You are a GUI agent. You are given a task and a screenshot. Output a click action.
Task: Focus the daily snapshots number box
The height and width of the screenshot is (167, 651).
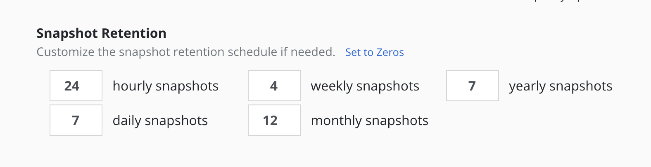[x=76, y=120]
